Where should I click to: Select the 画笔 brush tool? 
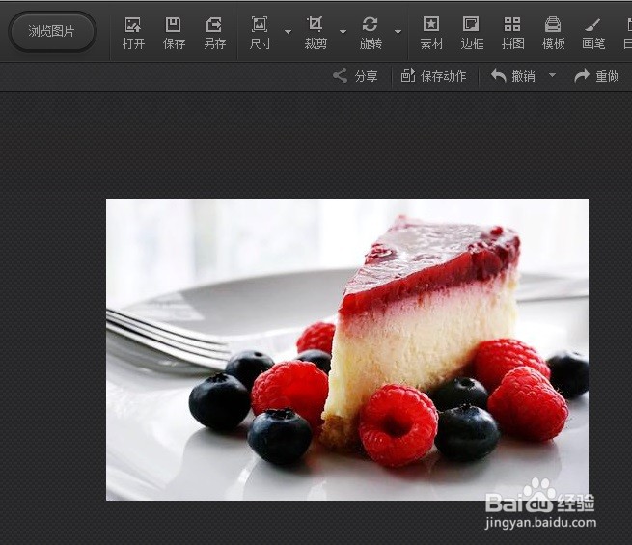click(x=593, y=34)
